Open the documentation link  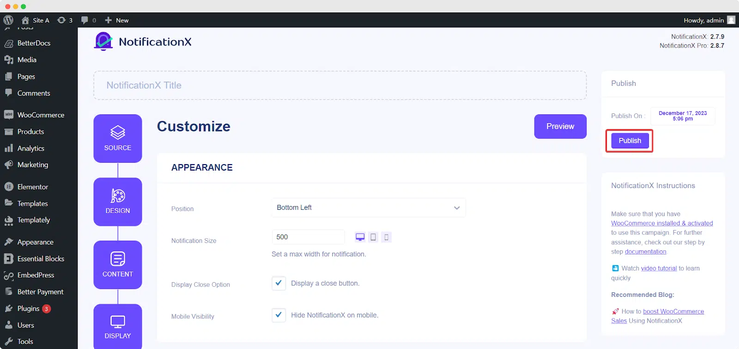coord(645,252)
